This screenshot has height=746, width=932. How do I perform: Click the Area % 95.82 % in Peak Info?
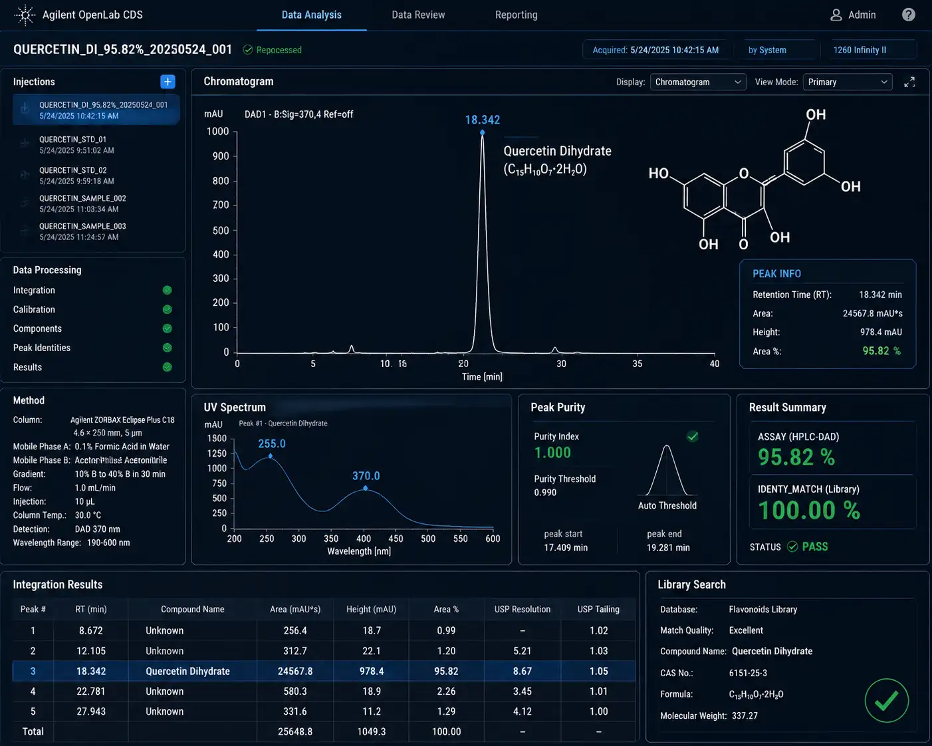[x=881, y=351]
